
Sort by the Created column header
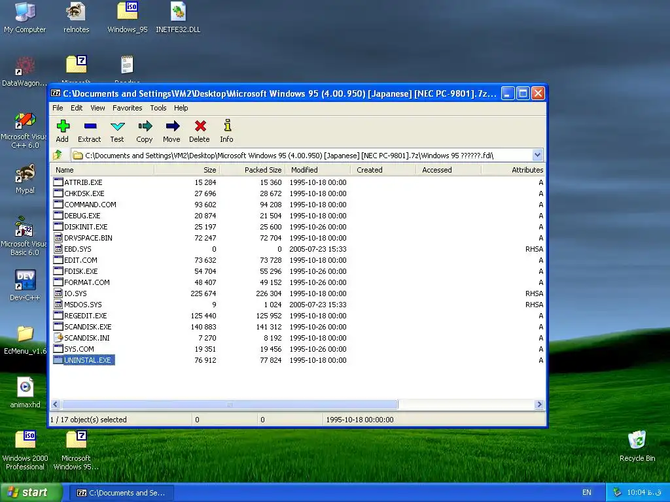point(383,170)
